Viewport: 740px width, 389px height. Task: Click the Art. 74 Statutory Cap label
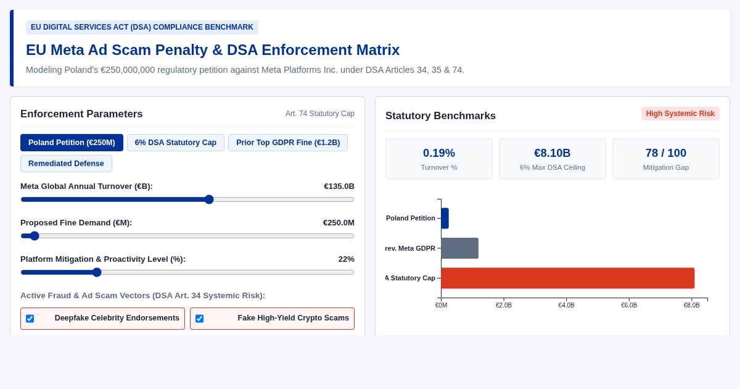pyautogui.click(x=320, y=114)
